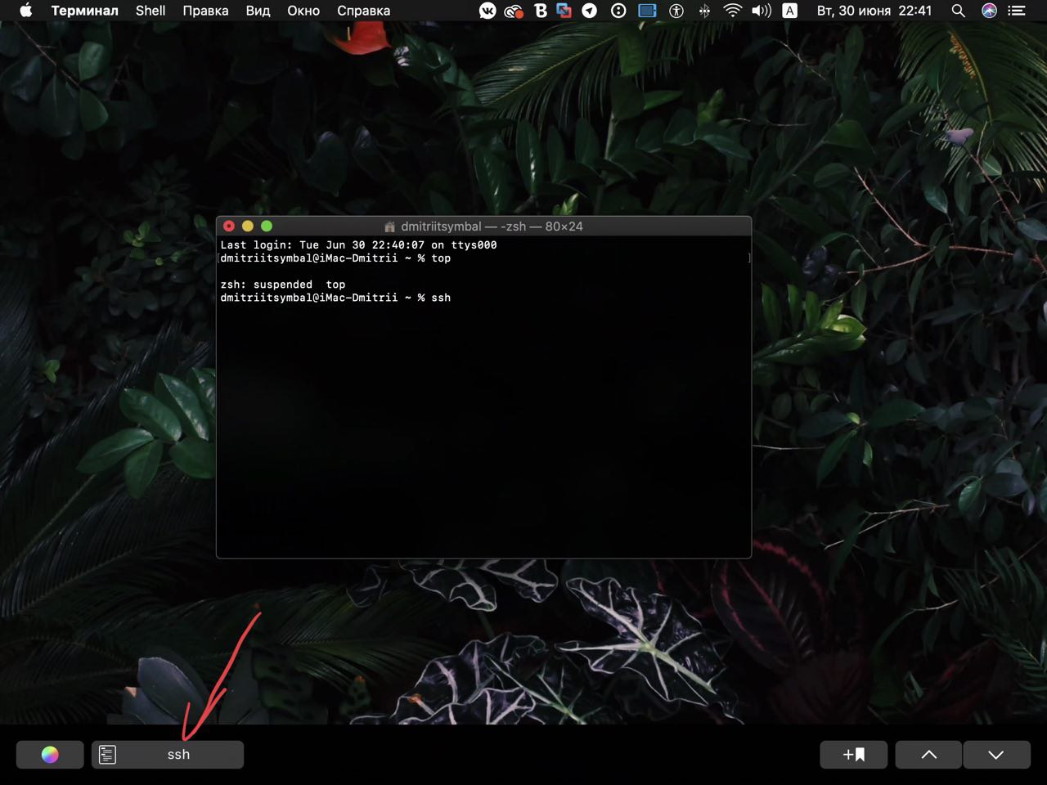Click the circled exclamation menu bar icon
1047x785 pixels.
[618, 11]
